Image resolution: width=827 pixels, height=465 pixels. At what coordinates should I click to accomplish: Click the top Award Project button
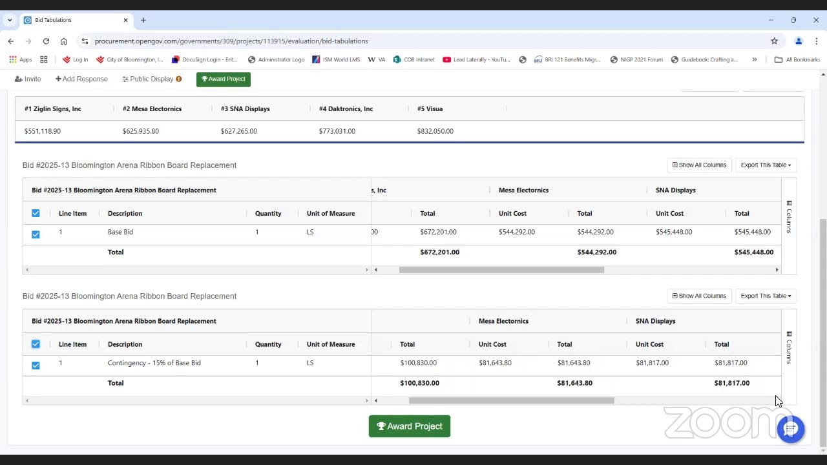pyautogui.click(x=224, y=79)
